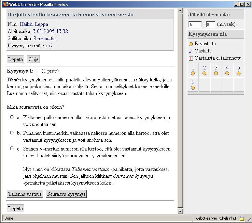Click webct-server.it.helsinki.fi in status bar
This screenshot has width=252, height=223.
tap(216, 218)
